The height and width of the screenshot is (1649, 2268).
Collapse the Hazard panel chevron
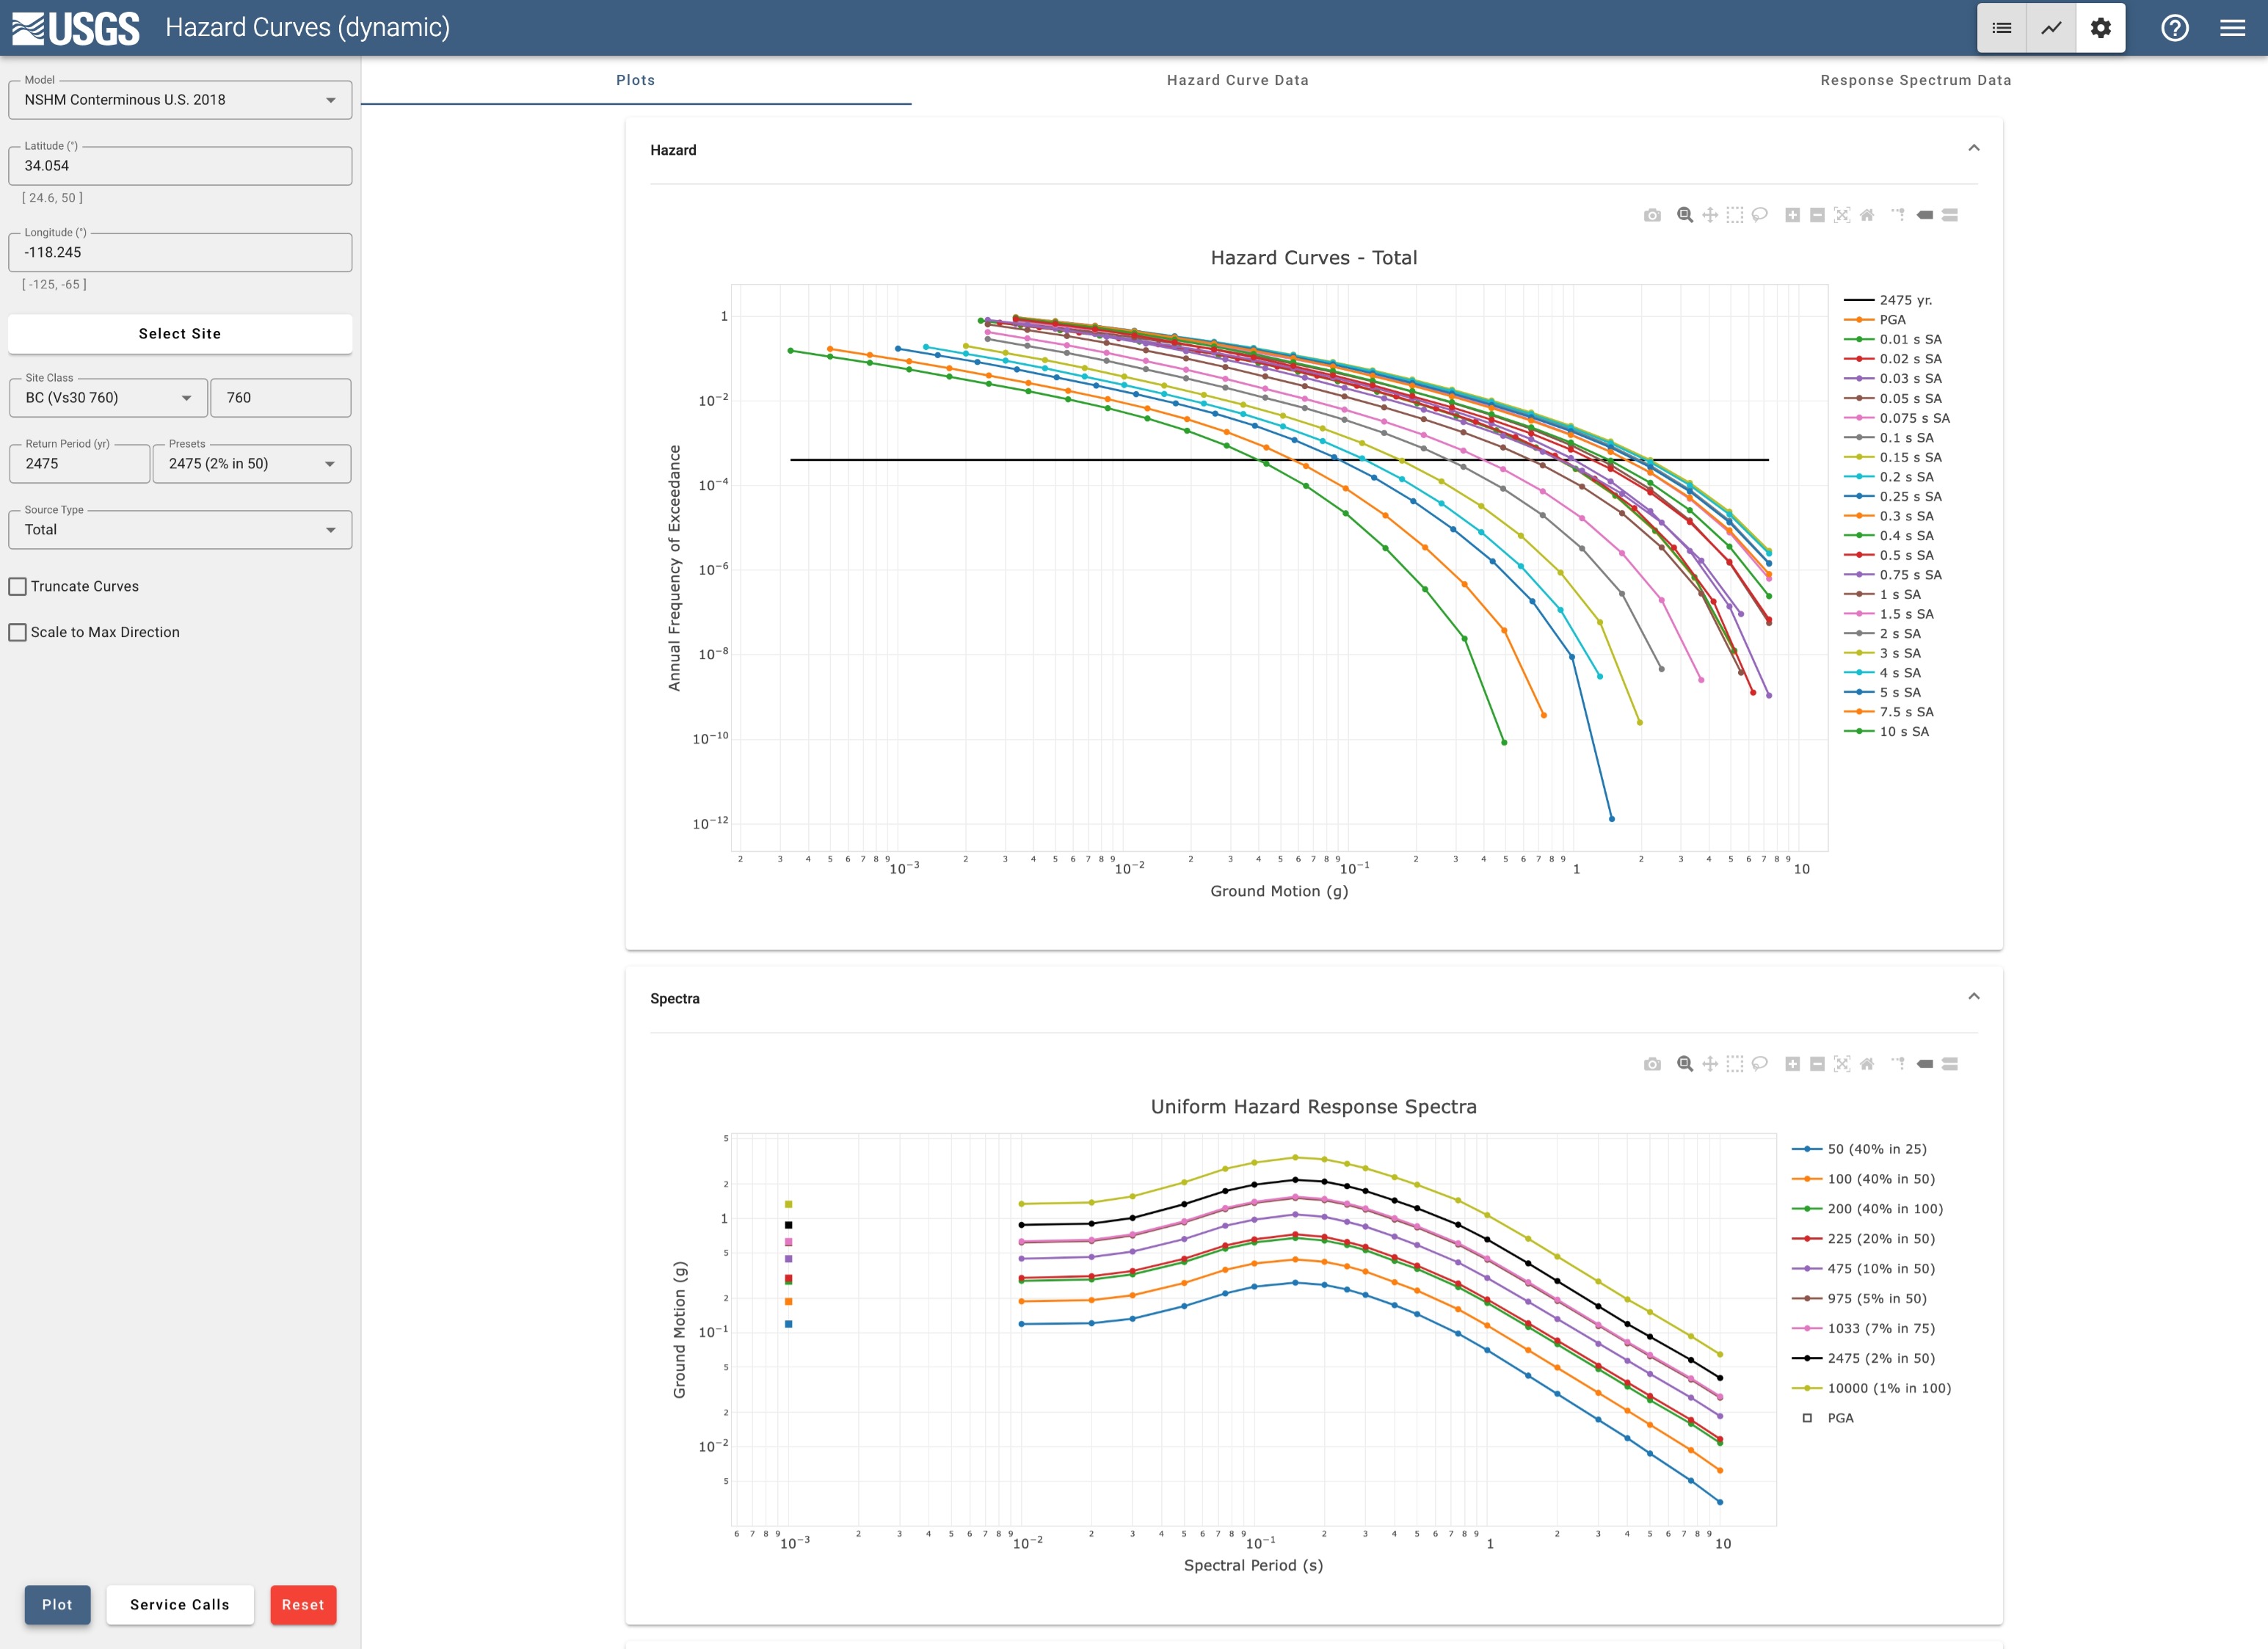[1973, 148]
